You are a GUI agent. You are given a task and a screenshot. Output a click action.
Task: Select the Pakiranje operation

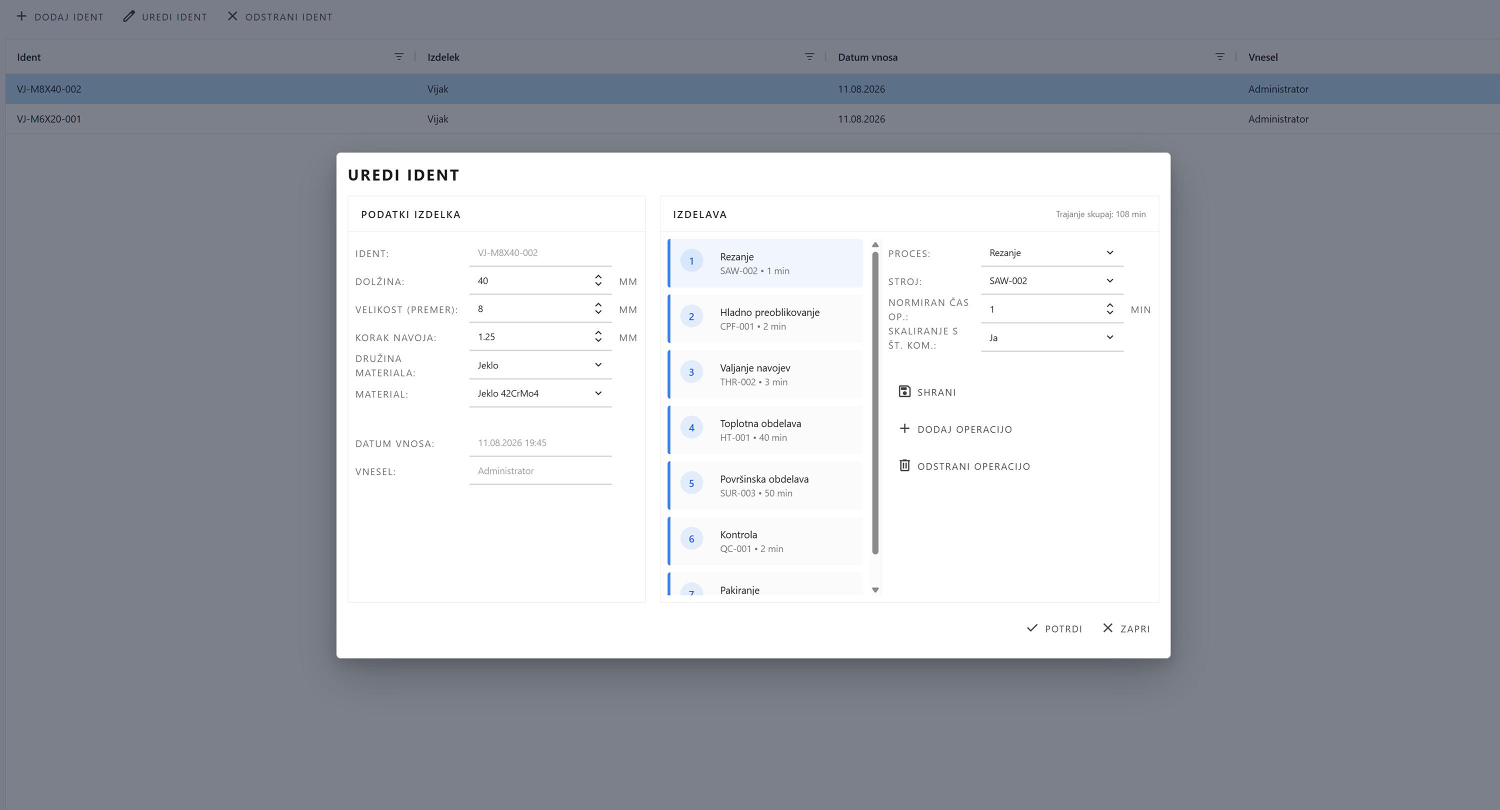point(765,584)
